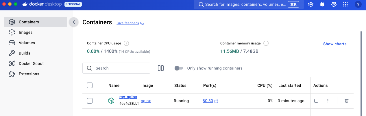Image resolution: width=366 pixels, height=116 pixels.
Task: Sort by the Port(s) column header
Action: pyautogui.click(x=210, y=86)
